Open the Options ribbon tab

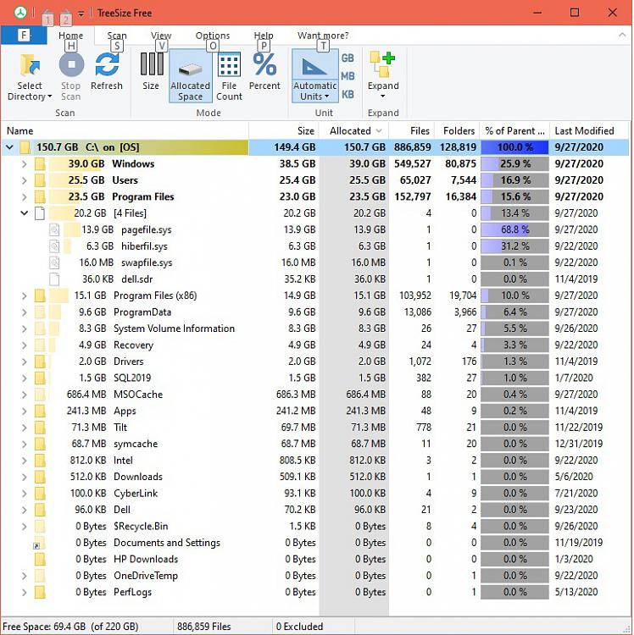pyautogui.click(x=213, y=36)
